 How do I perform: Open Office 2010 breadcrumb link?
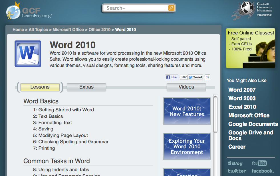pyautogui.click(x=99, y=30)
